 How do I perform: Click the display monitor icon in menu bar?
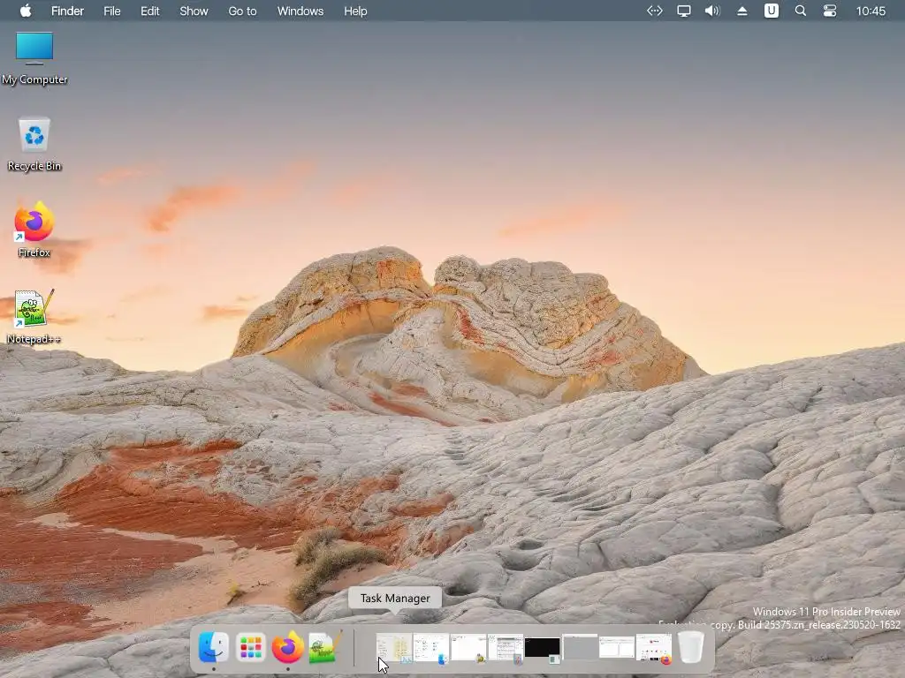point(684,11)
